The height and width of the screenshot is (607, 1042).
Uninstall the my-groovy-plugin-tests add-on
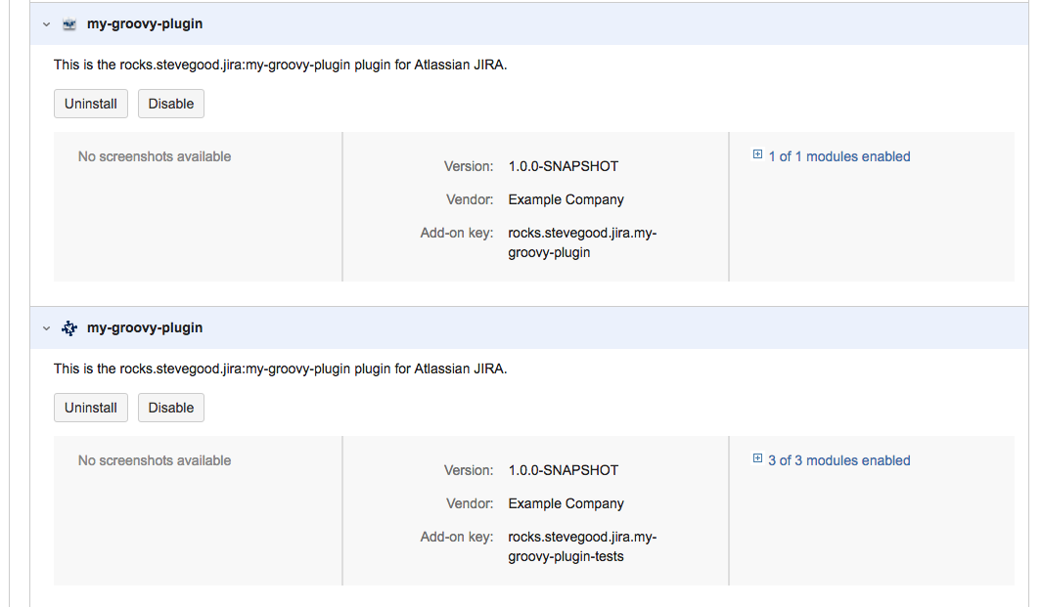coord(90,408)
